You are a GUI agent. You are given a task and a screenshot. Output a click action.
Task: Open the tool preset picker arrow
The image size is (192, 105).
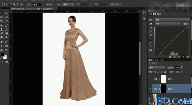[7, 5]
